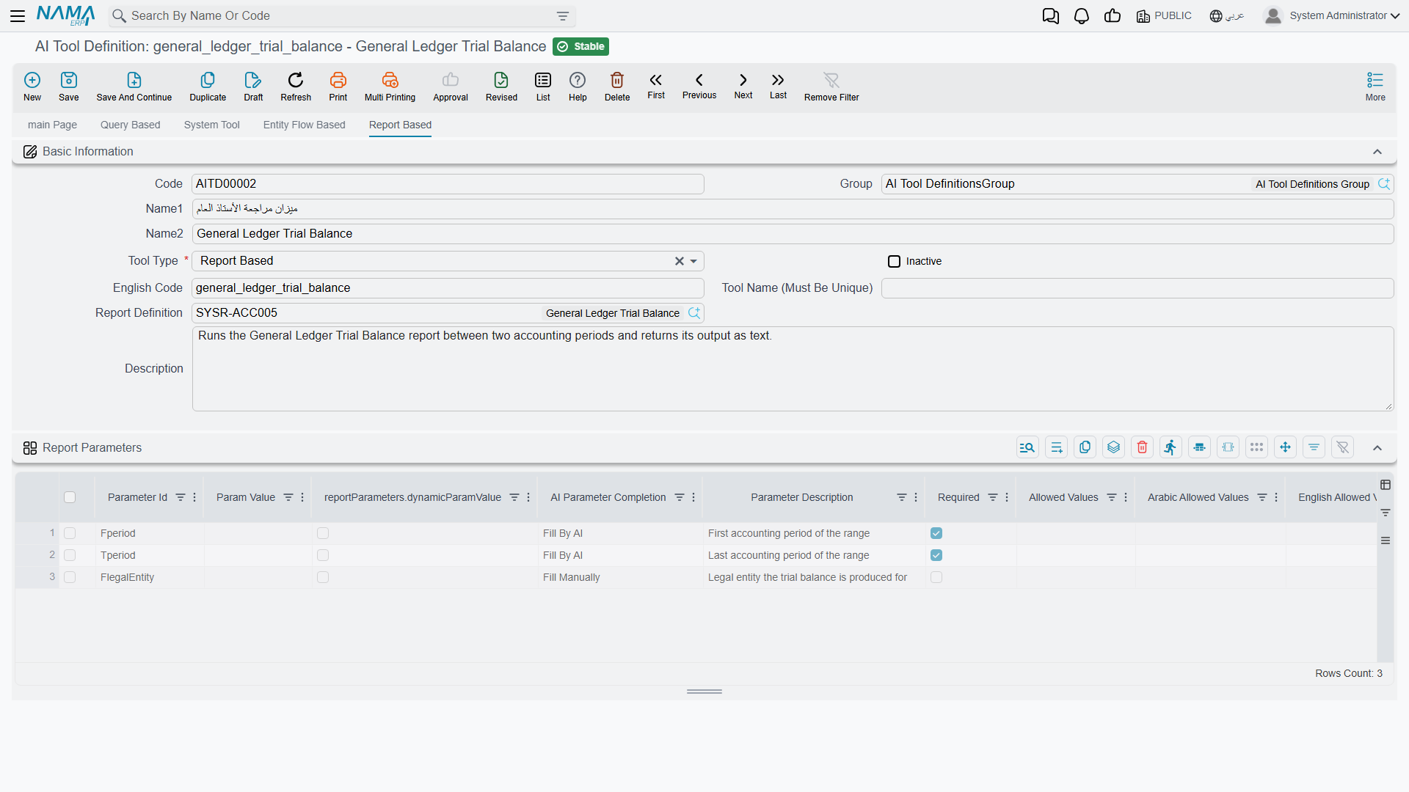
Task: Click the grid panel splitter handle
Action: [x=704, y=692]
